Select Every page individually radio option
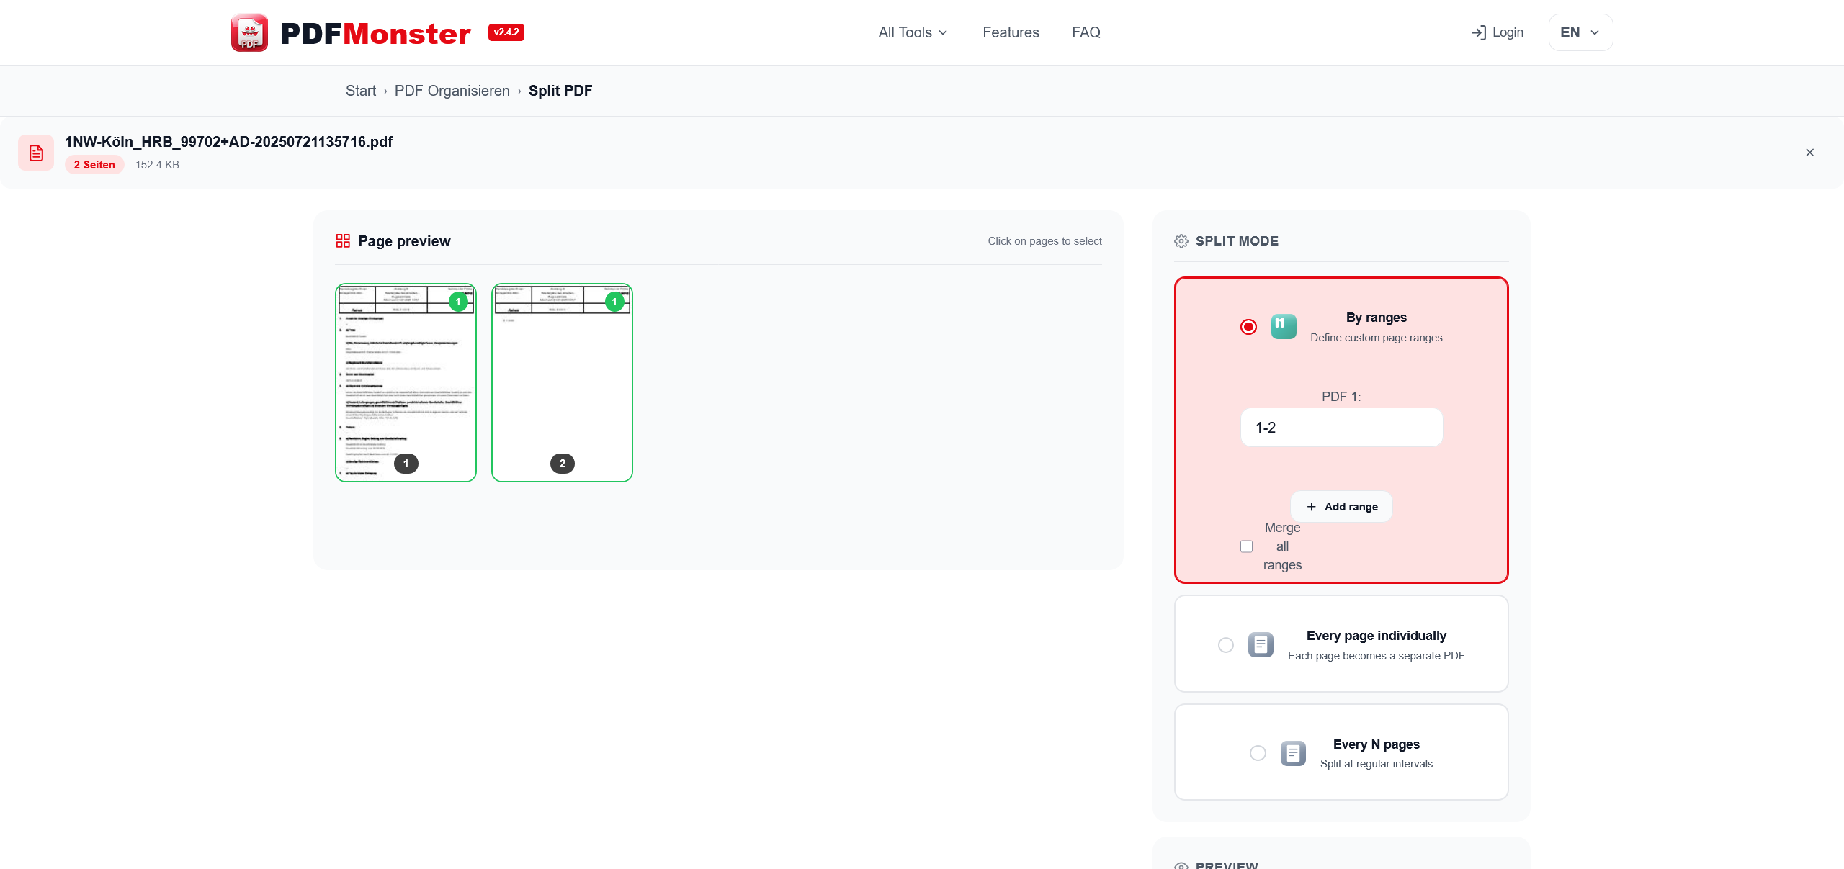Screen dimensions: 1844x869 [1226, 645]
